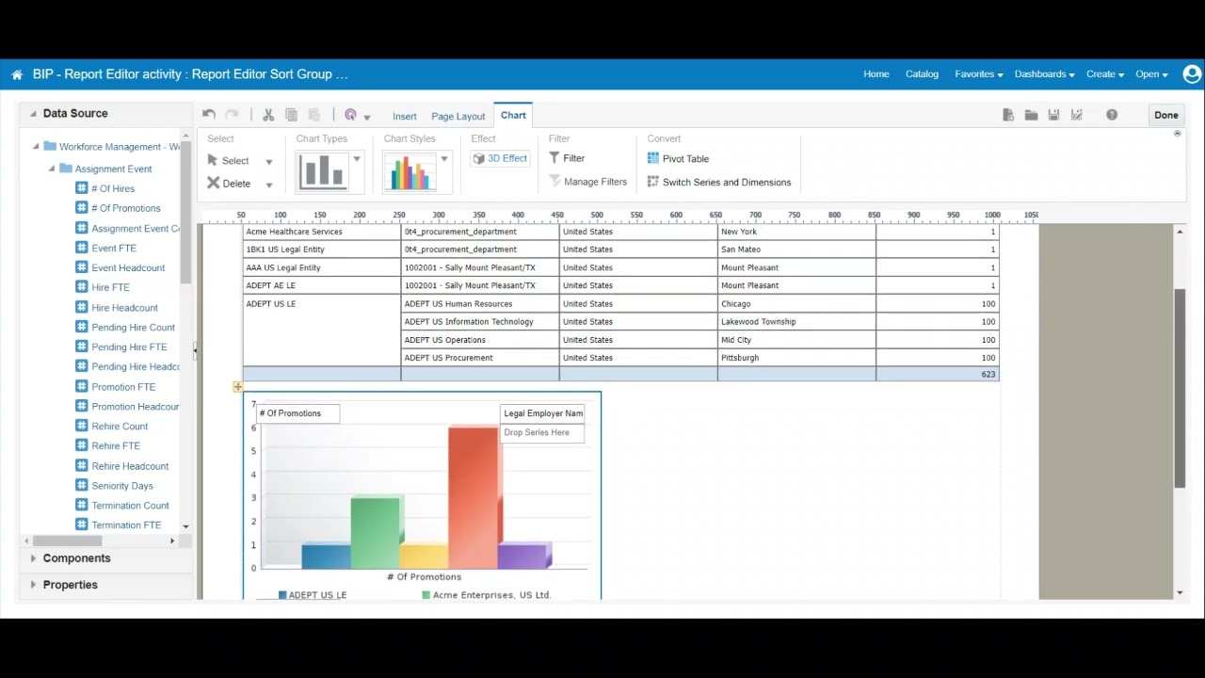Click the Paste icon in the toolbar
Screen dimensions: 1205x678
click(x=315, y=115)
